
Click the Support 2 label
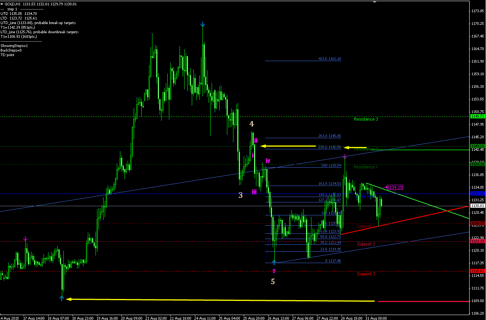(x=366, y=244)
